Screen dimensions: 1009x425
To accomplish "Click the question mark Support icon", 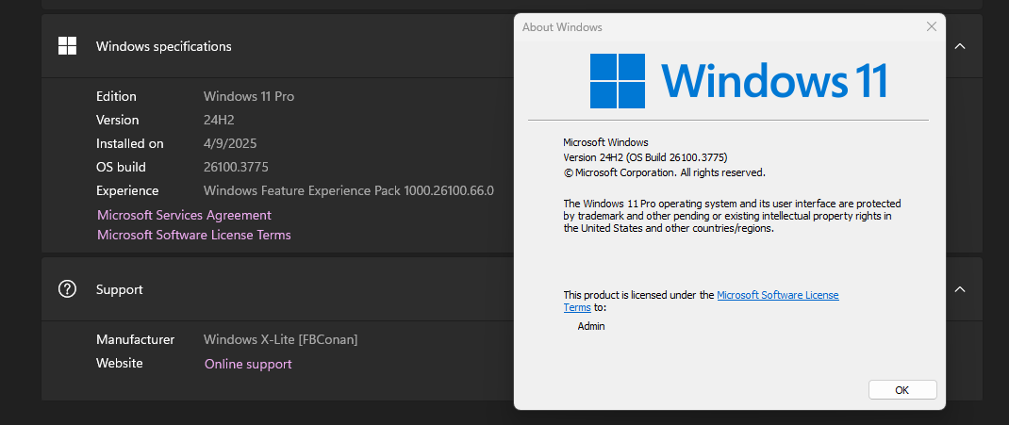I will pyautogui.click(x=67, y=288).
